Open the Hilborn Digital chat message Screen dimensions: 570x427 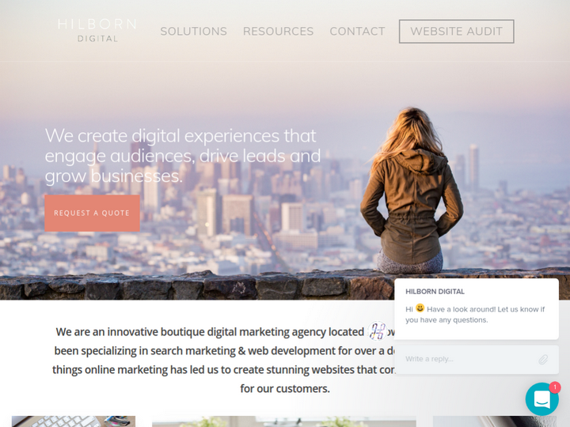[x=477, y=308]
